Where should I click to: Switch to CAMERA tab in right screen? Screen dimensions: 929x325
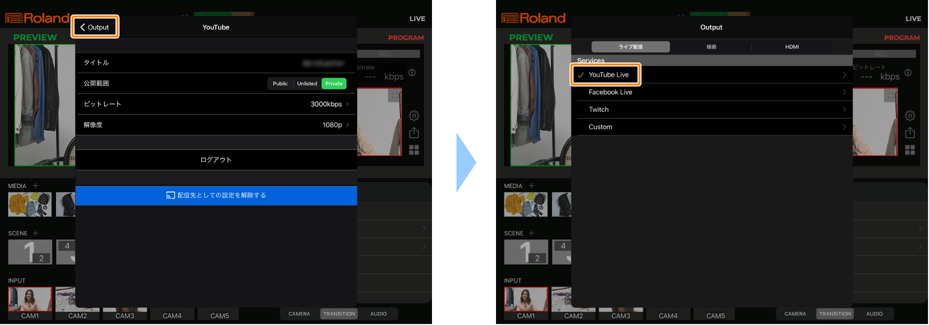[795, 314]
